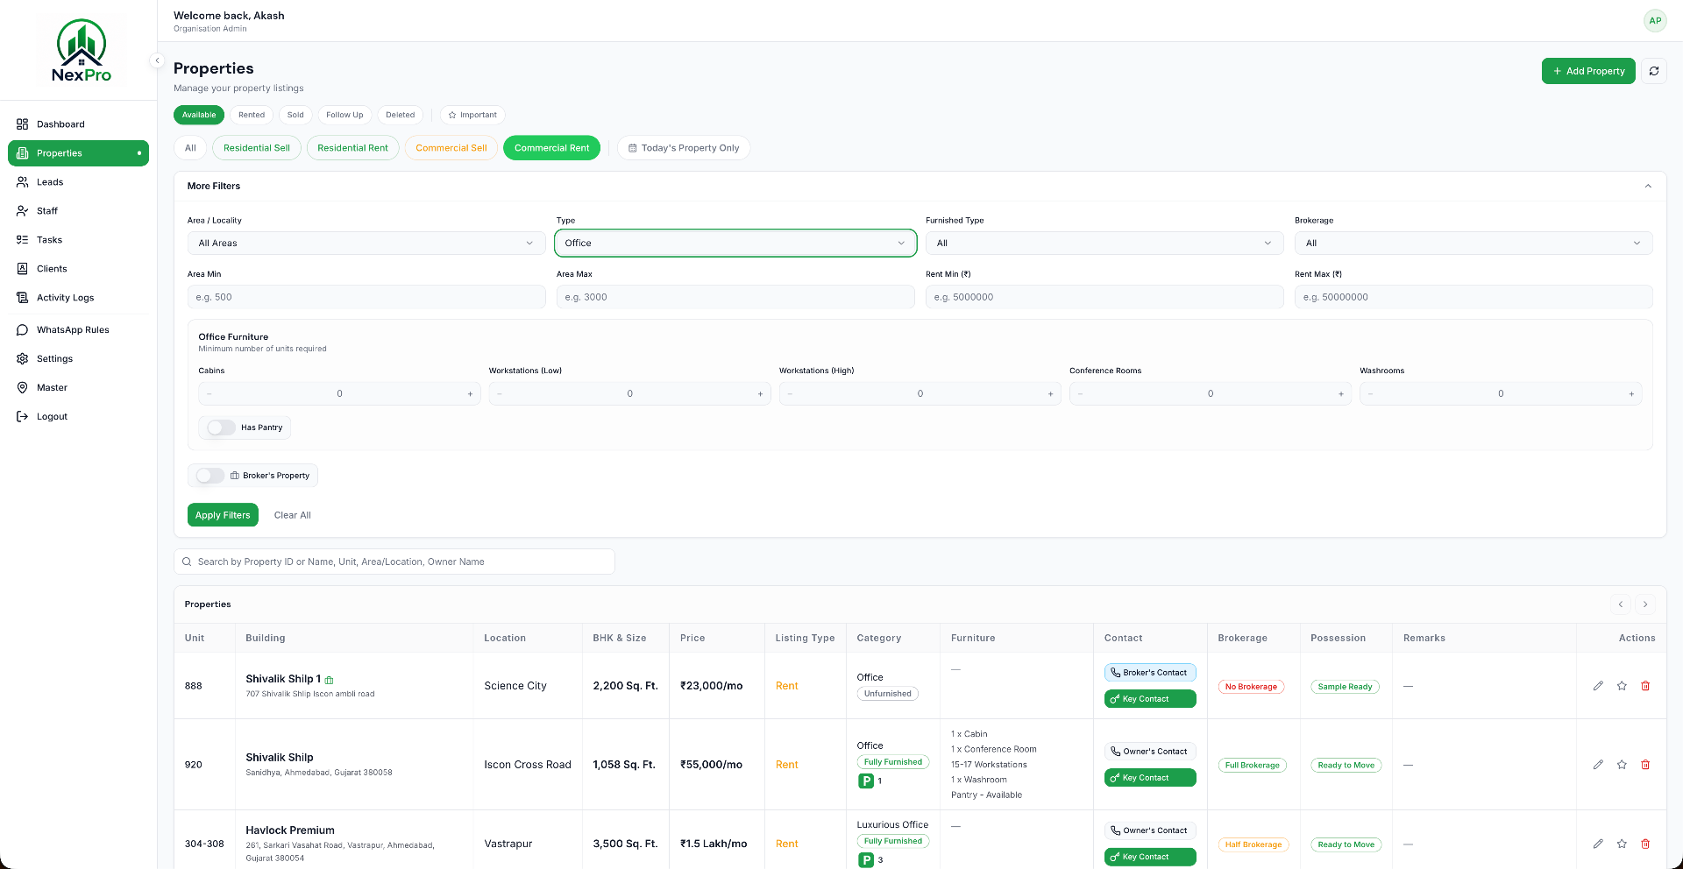This screenshot has width=1683, height=869.
Task: Open Dashboard from the sidebar
Action: (78, 124)
